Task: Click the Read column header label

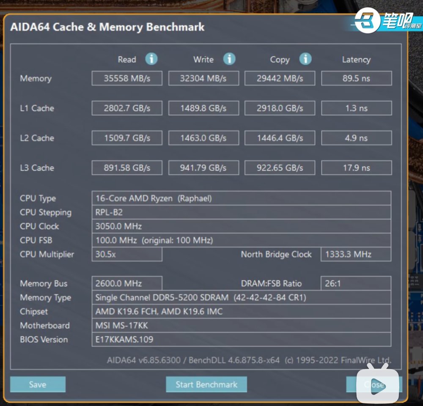Action: pyautogui.click(x=127, y=59)
